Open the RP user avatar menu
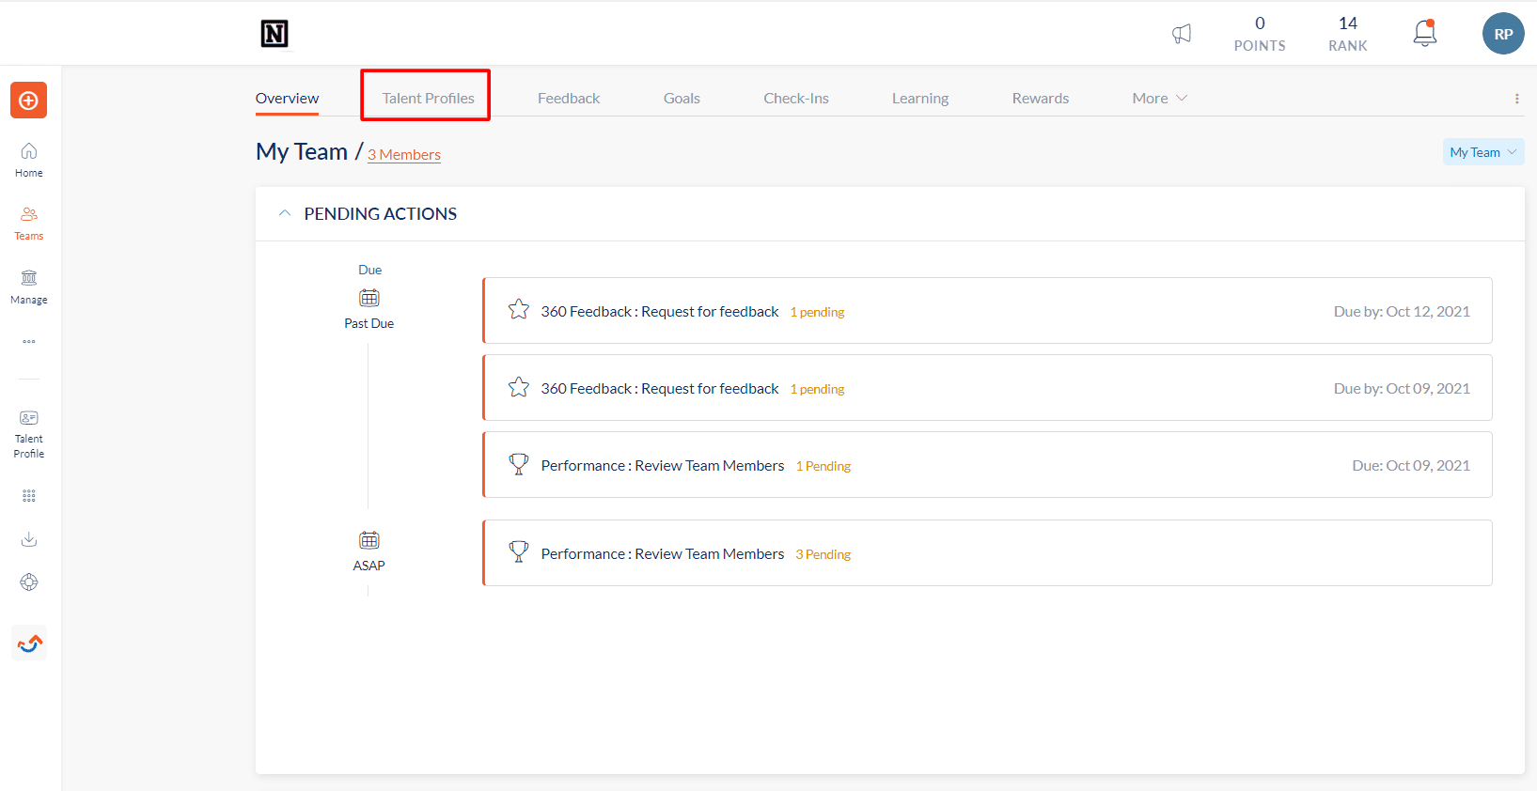 (x=1503, y=34)
